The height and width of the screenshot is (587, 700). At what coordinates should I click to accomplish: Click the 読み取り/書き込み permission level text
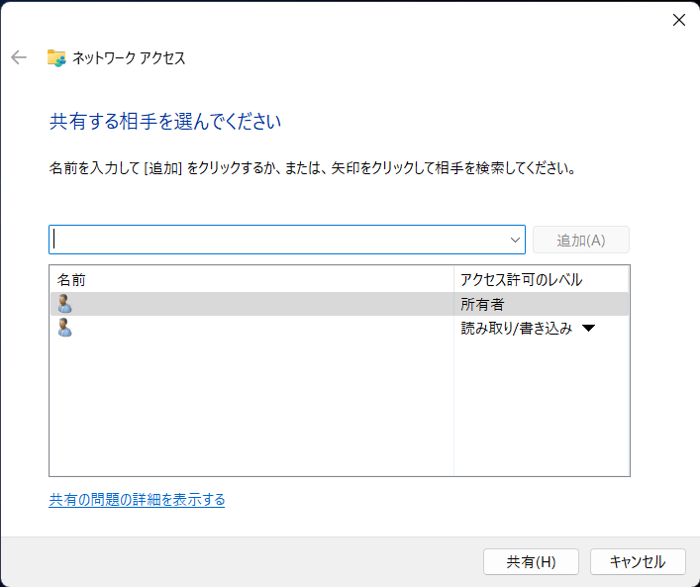click(516, 329)
